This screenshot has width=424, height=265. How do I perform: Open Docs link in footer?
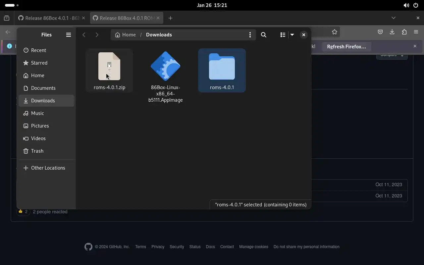(x=210, y=247)
